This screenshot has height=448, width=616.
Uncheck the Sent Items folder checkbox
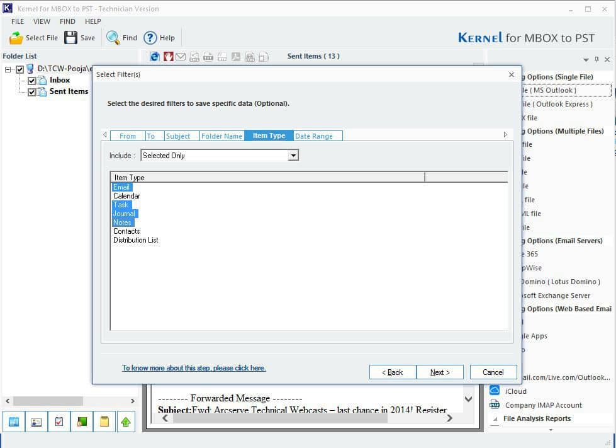[32, 92]
